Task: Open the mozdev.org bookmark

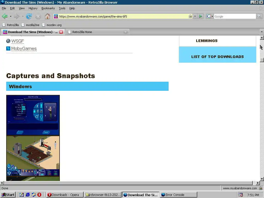Action: pos(52,25)
